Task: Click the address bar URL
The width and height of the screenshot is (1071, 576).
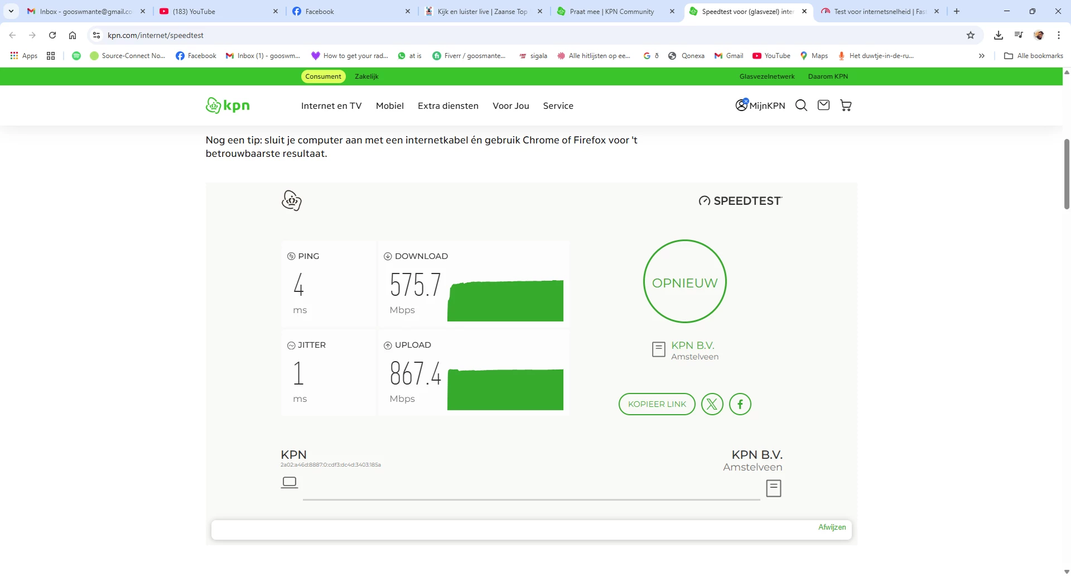Action: click(x=156, y=35)
